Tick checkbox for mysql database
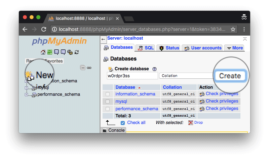Screen dimensions: 269x160 coord(108,102)
